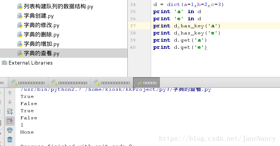The image size is (280, 146).
Task: Clear console with the trash icon
Action: click(10, 139)
